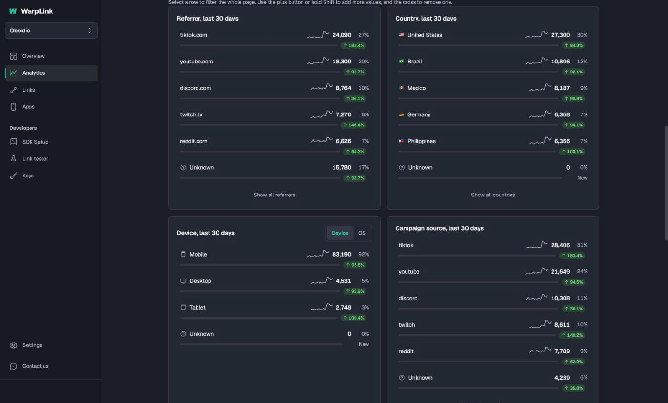Click the Mexico flag icon
668x403 pixels.
pos(401,88)
